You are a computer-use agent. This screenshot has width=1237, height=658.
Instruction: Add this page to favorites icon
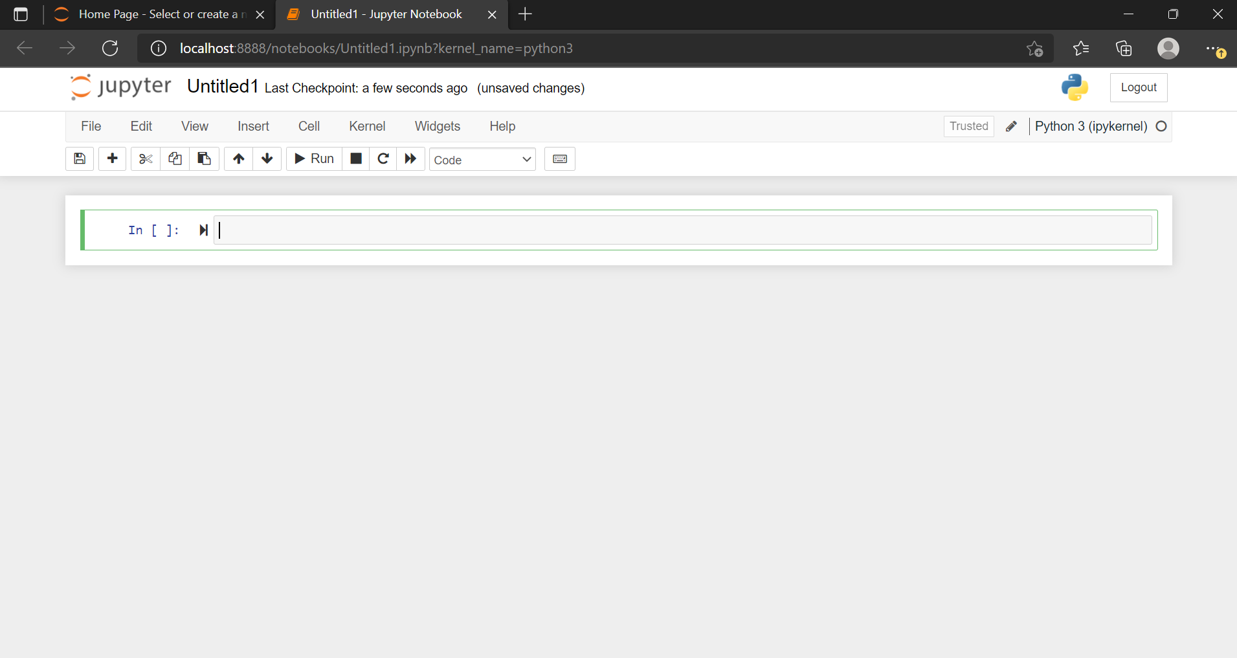point(1034,49)
